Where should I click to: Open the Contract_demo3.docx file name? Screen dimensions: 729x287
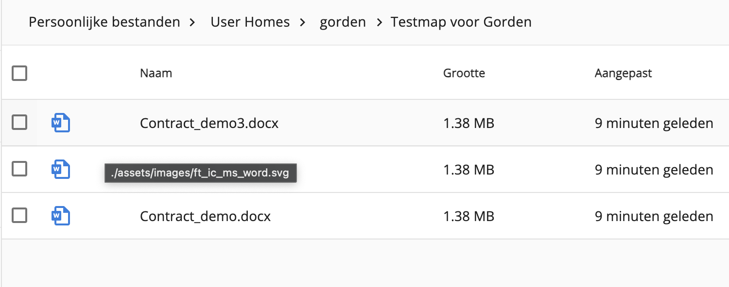[209, 123]
